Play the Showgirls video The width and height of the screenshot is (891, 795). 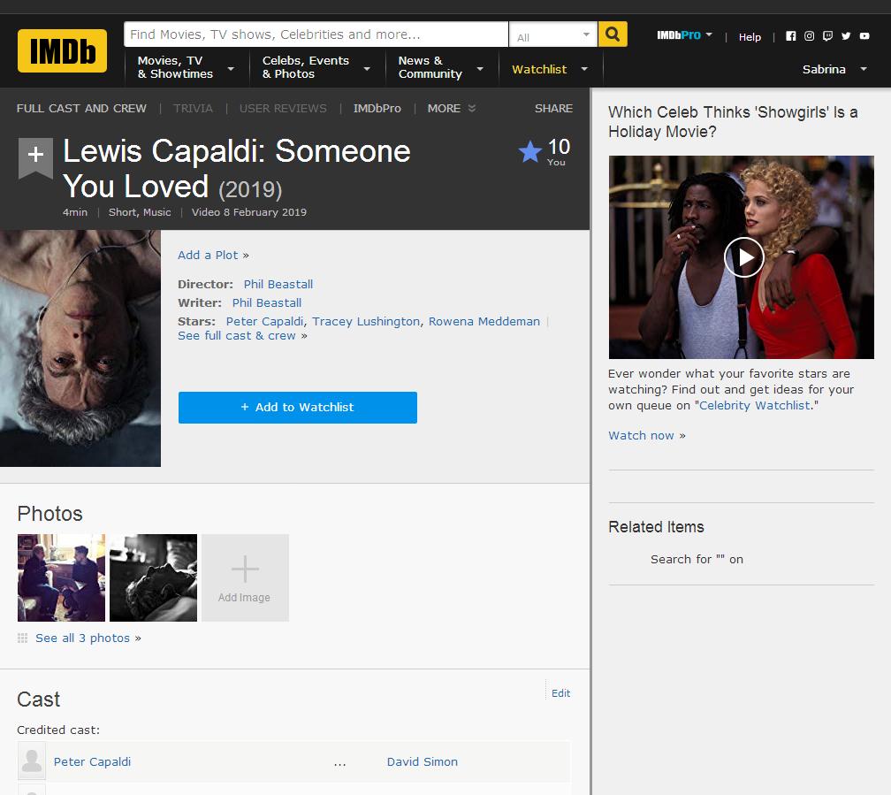click(x=744, y=257)
